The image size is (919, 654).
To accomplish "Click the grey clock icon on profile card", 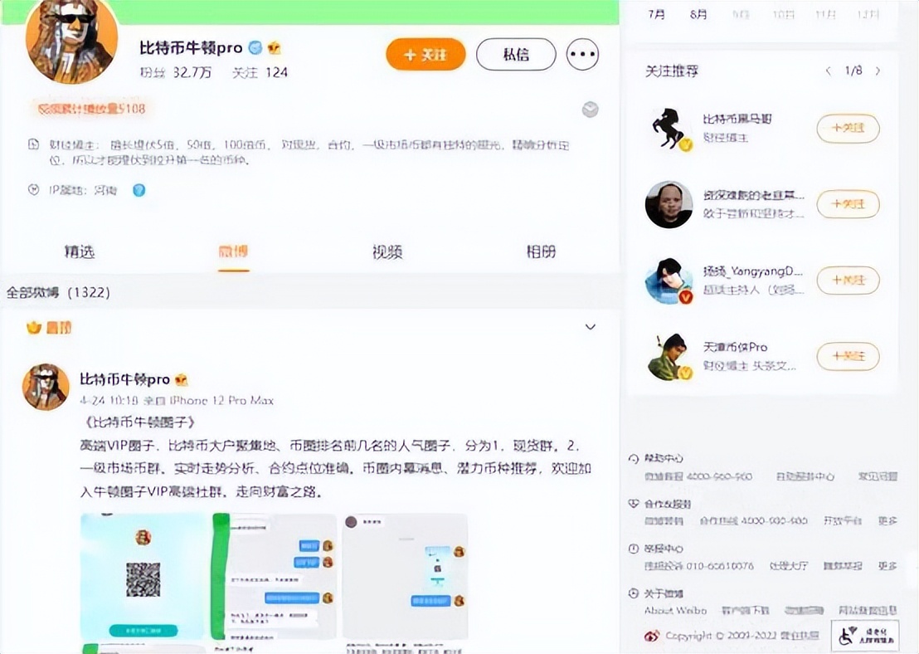I will point(591,109).
